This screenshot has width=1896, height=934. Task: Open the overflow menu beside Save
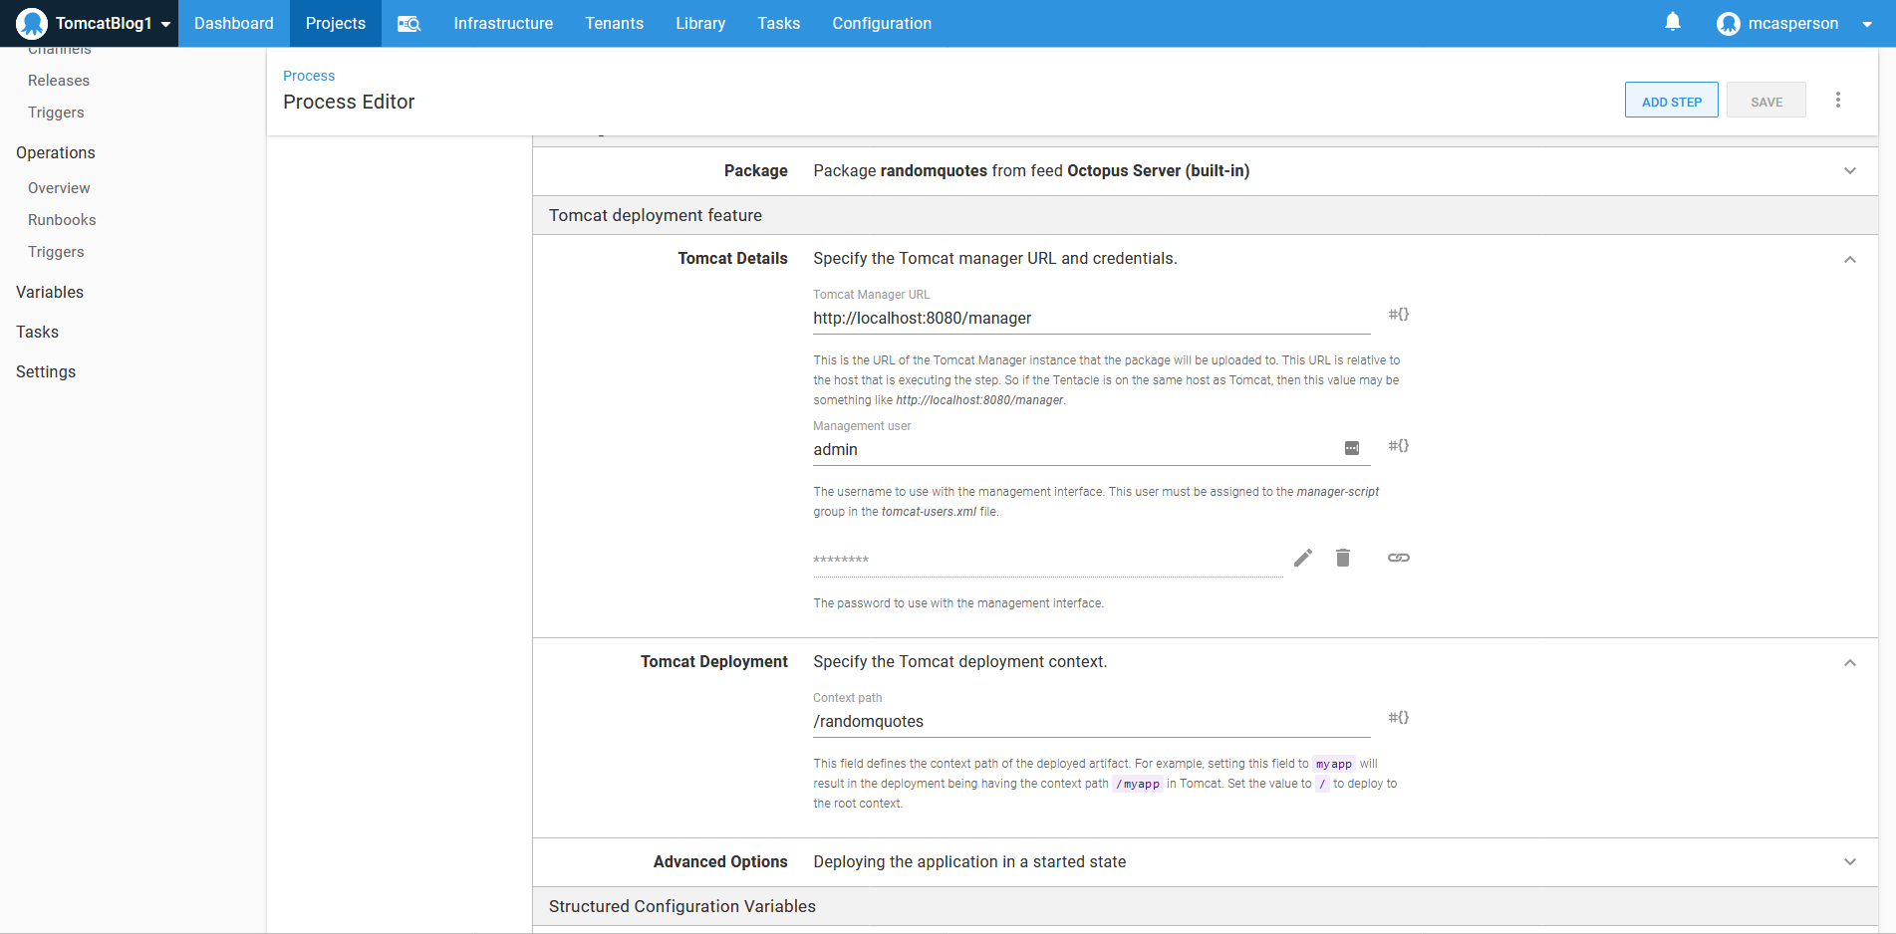[1838, 101]
